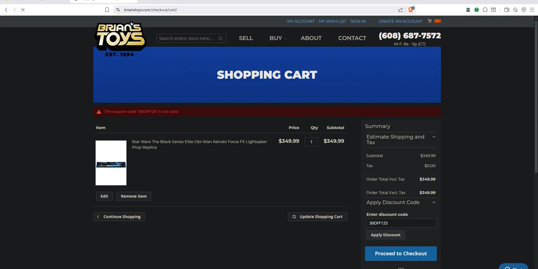Click the browser back arrow
The height and width of the screenshot is (269, 538).
tap(6, 10)
